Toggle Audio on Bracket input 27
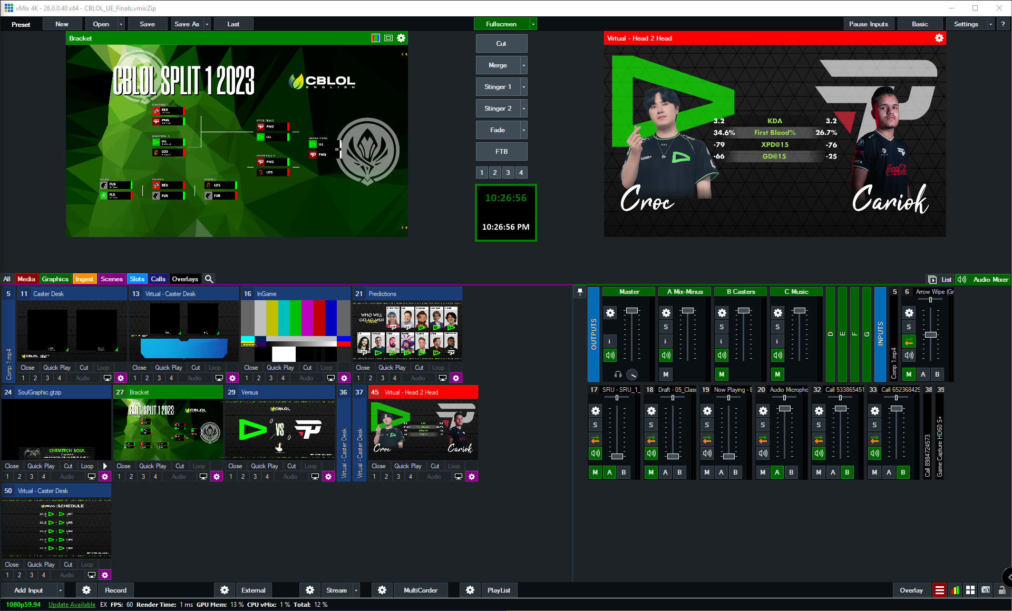Screen dimensions: 1012x611 179,477
